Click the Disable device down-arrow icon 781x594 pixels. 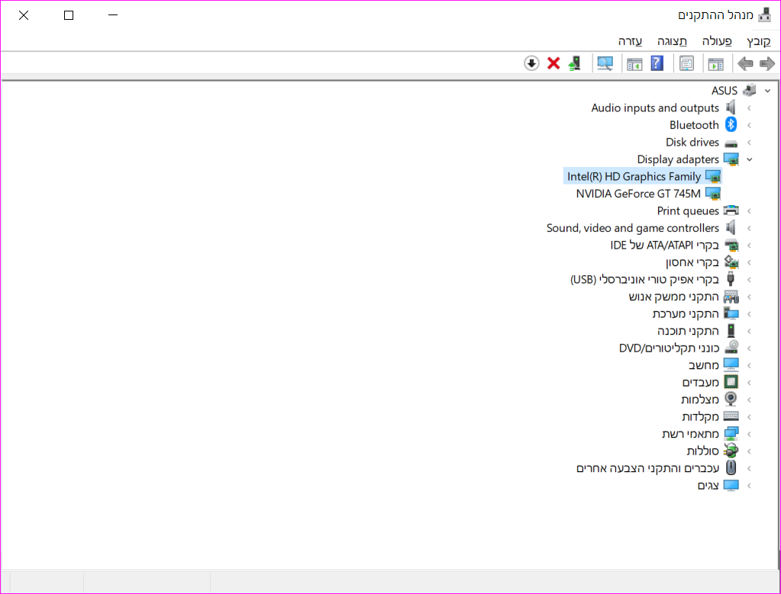[x=531, y=63]
